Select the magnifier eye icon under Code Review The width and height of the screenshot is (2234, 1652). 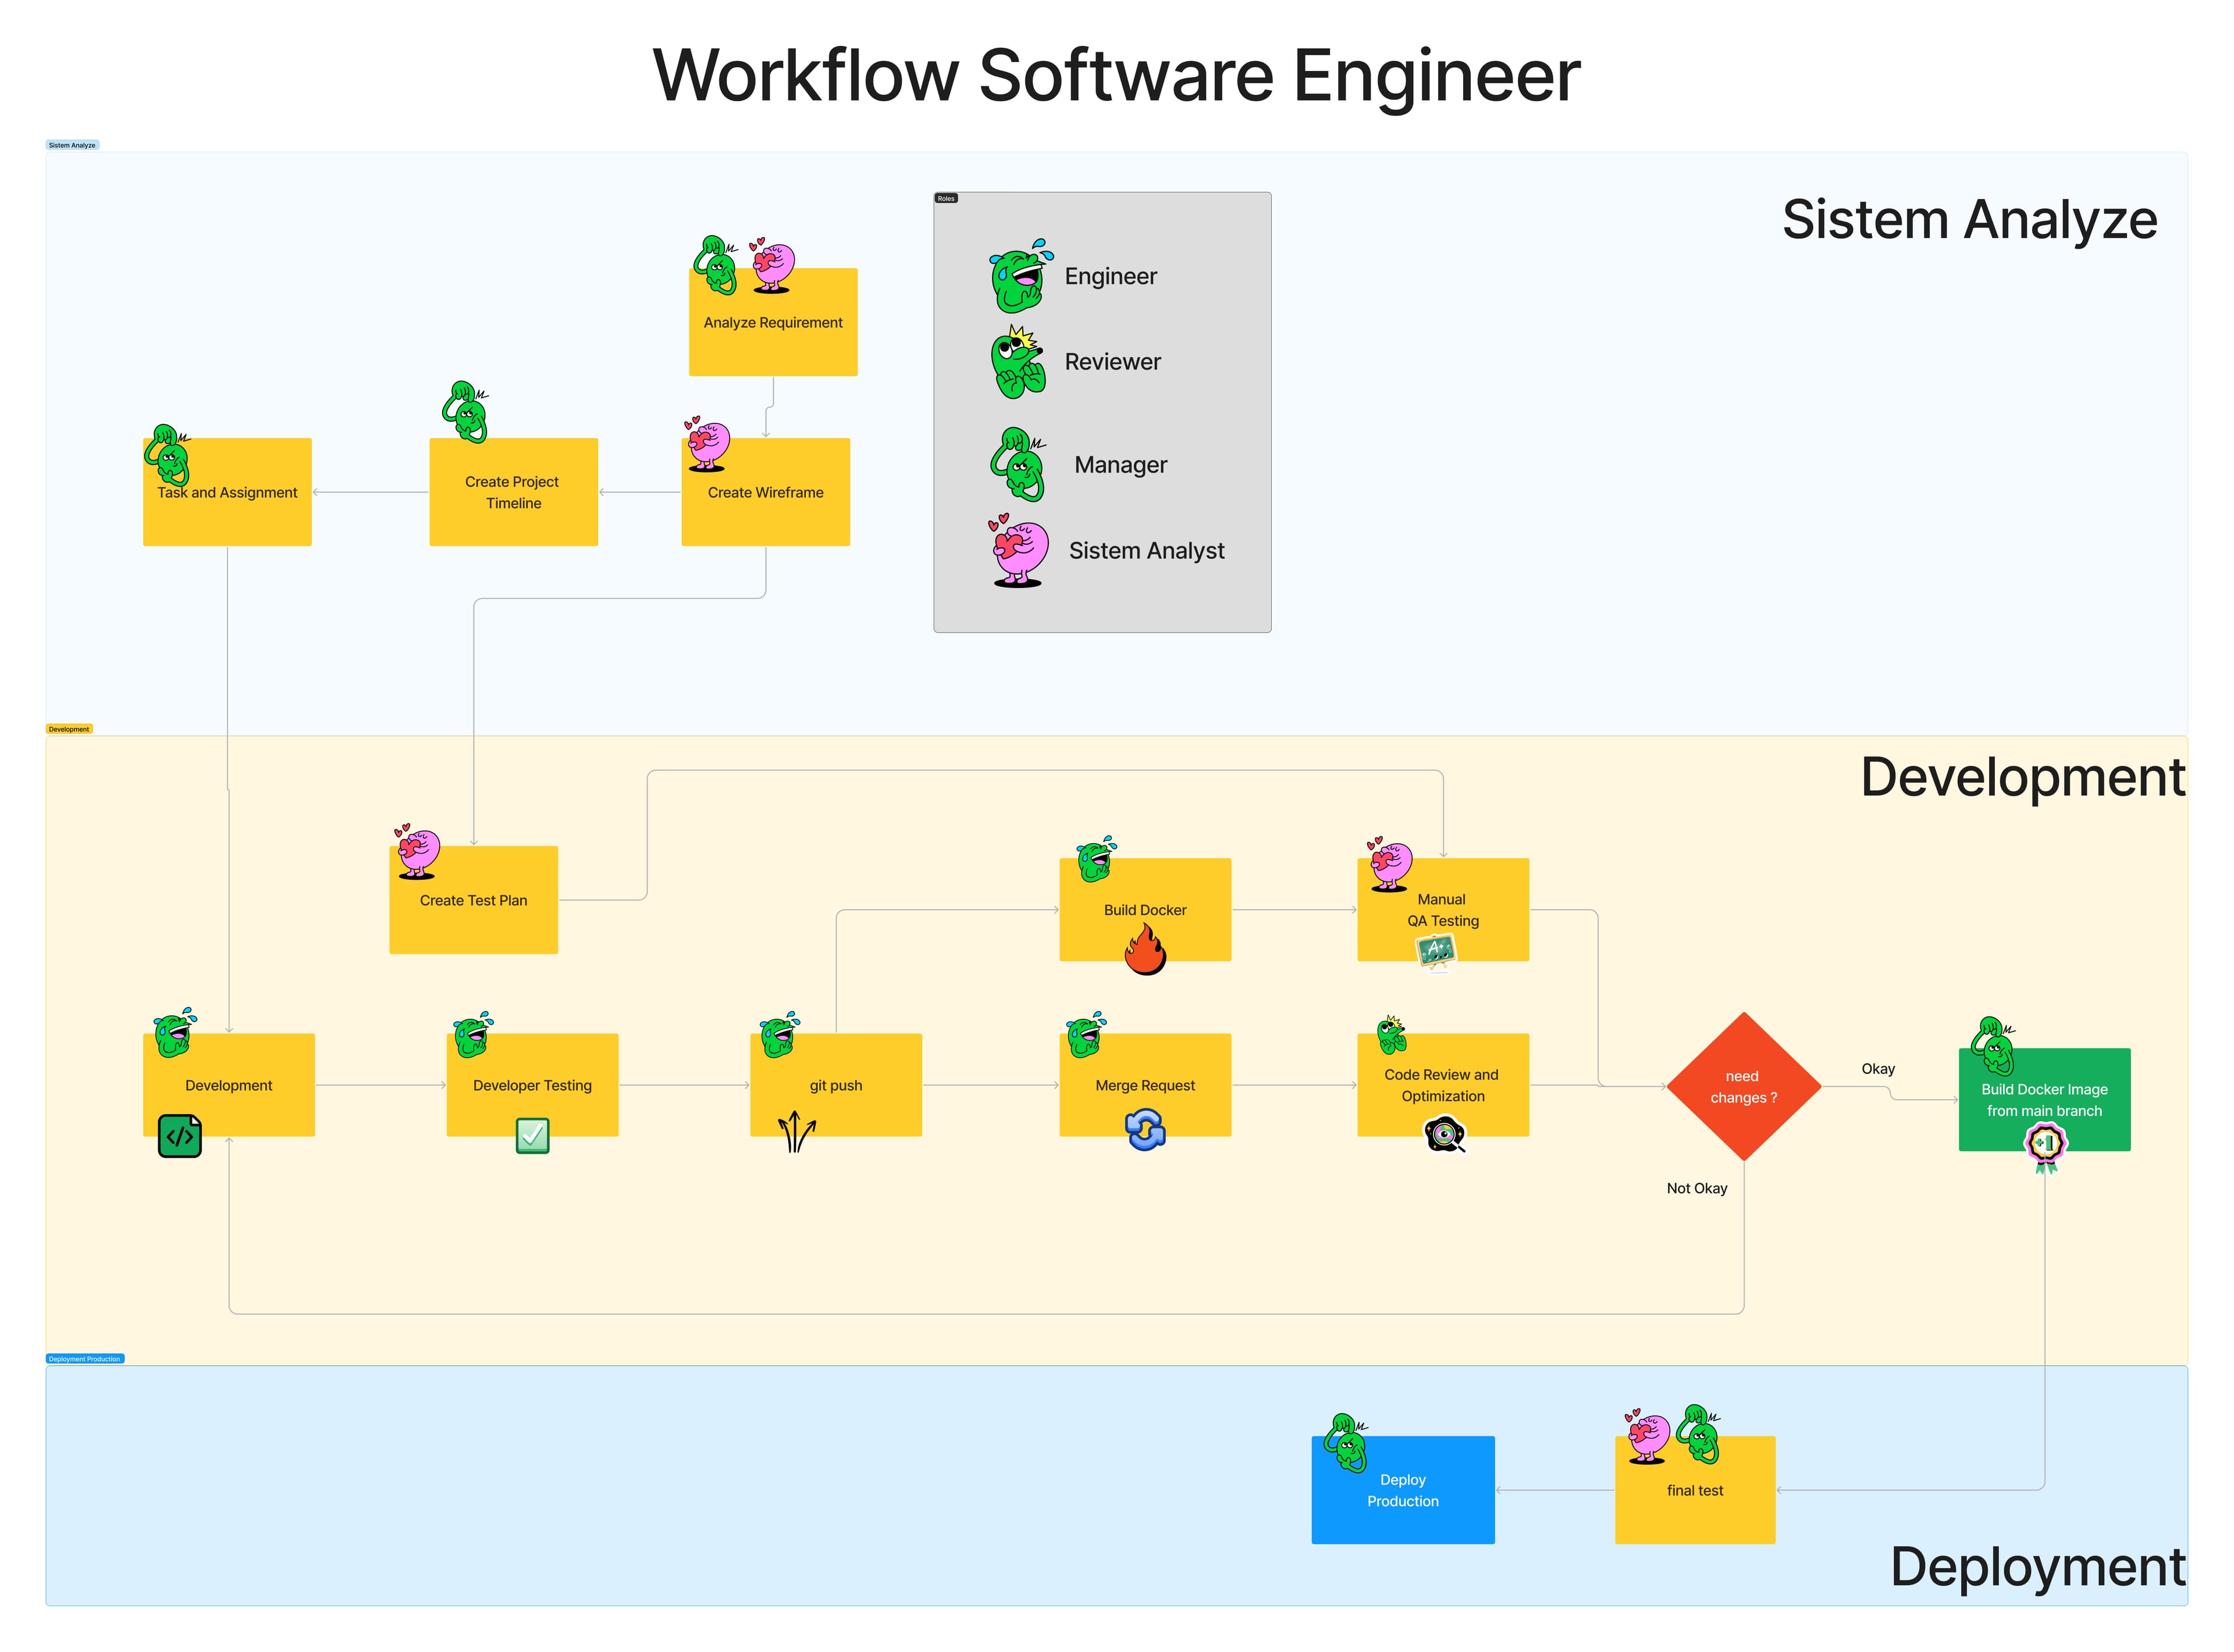(x=1445, y=1134)
